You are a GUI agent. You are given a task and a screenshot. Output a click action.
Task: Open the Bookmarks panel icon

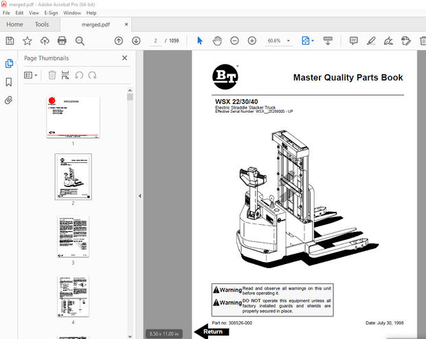coord(9,82)
